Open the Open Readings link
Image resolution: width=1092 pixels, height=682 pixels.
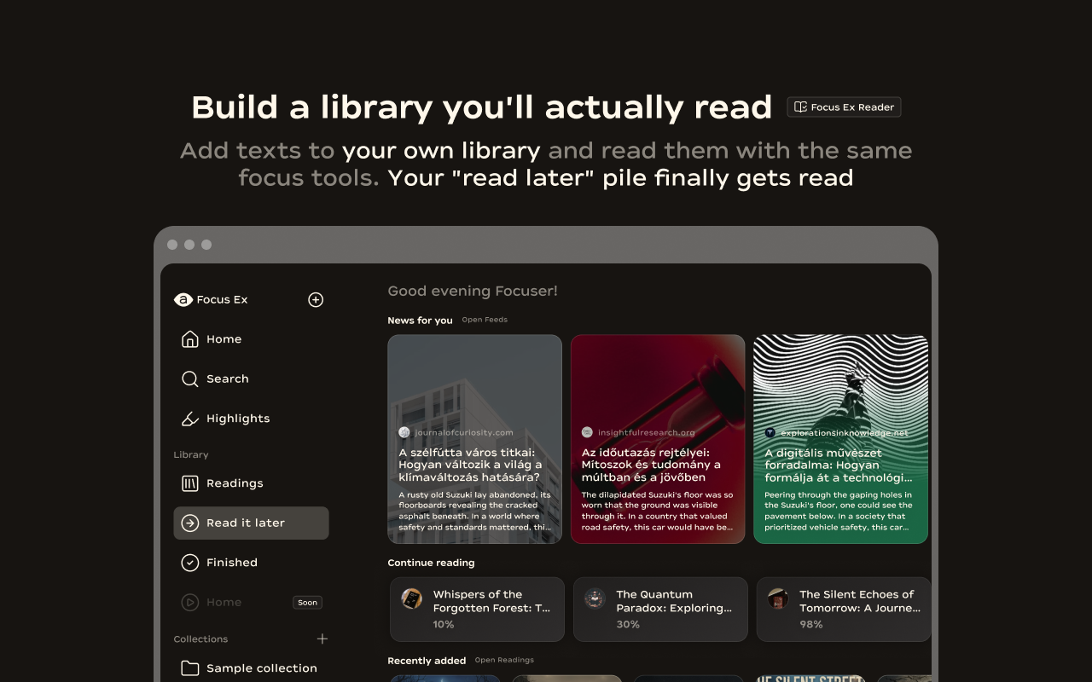coord(504,660)
